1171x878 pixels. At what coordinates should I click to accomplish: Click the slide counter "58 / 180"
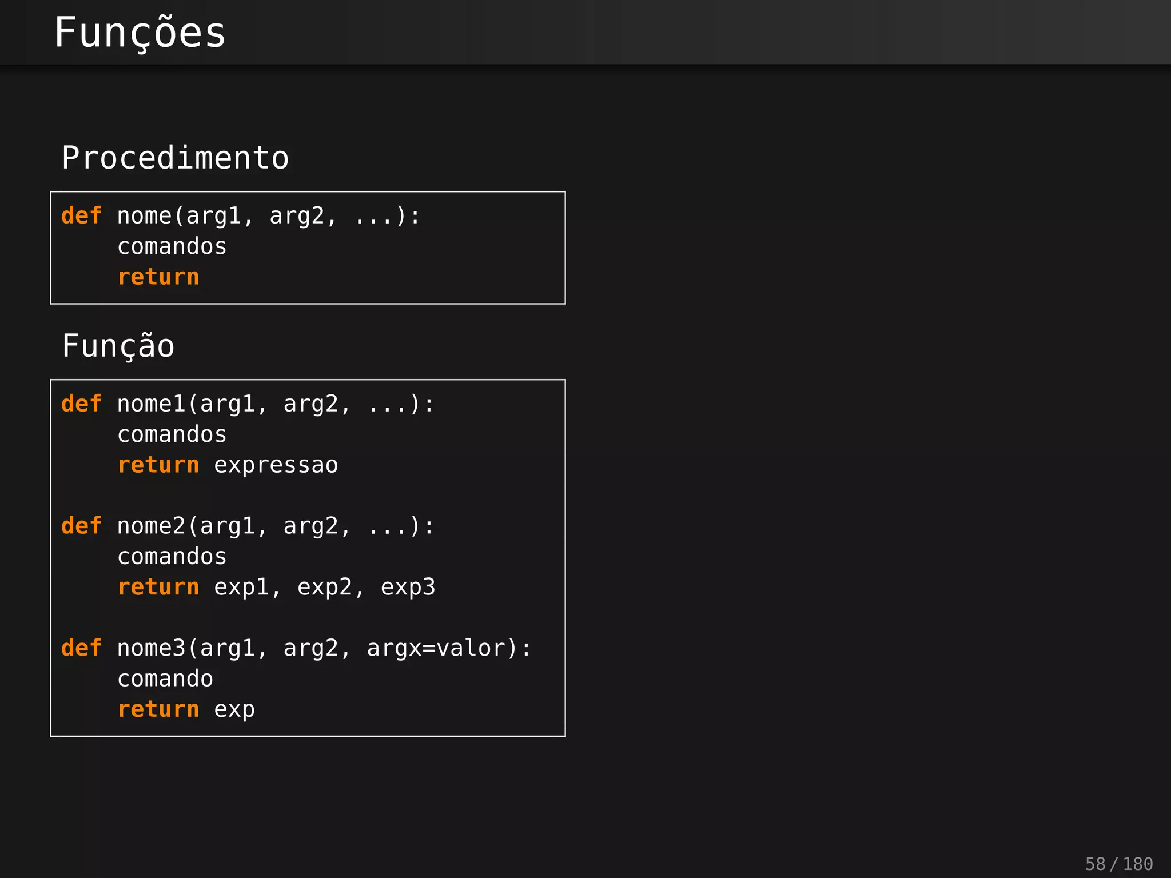coord(1118,864)
